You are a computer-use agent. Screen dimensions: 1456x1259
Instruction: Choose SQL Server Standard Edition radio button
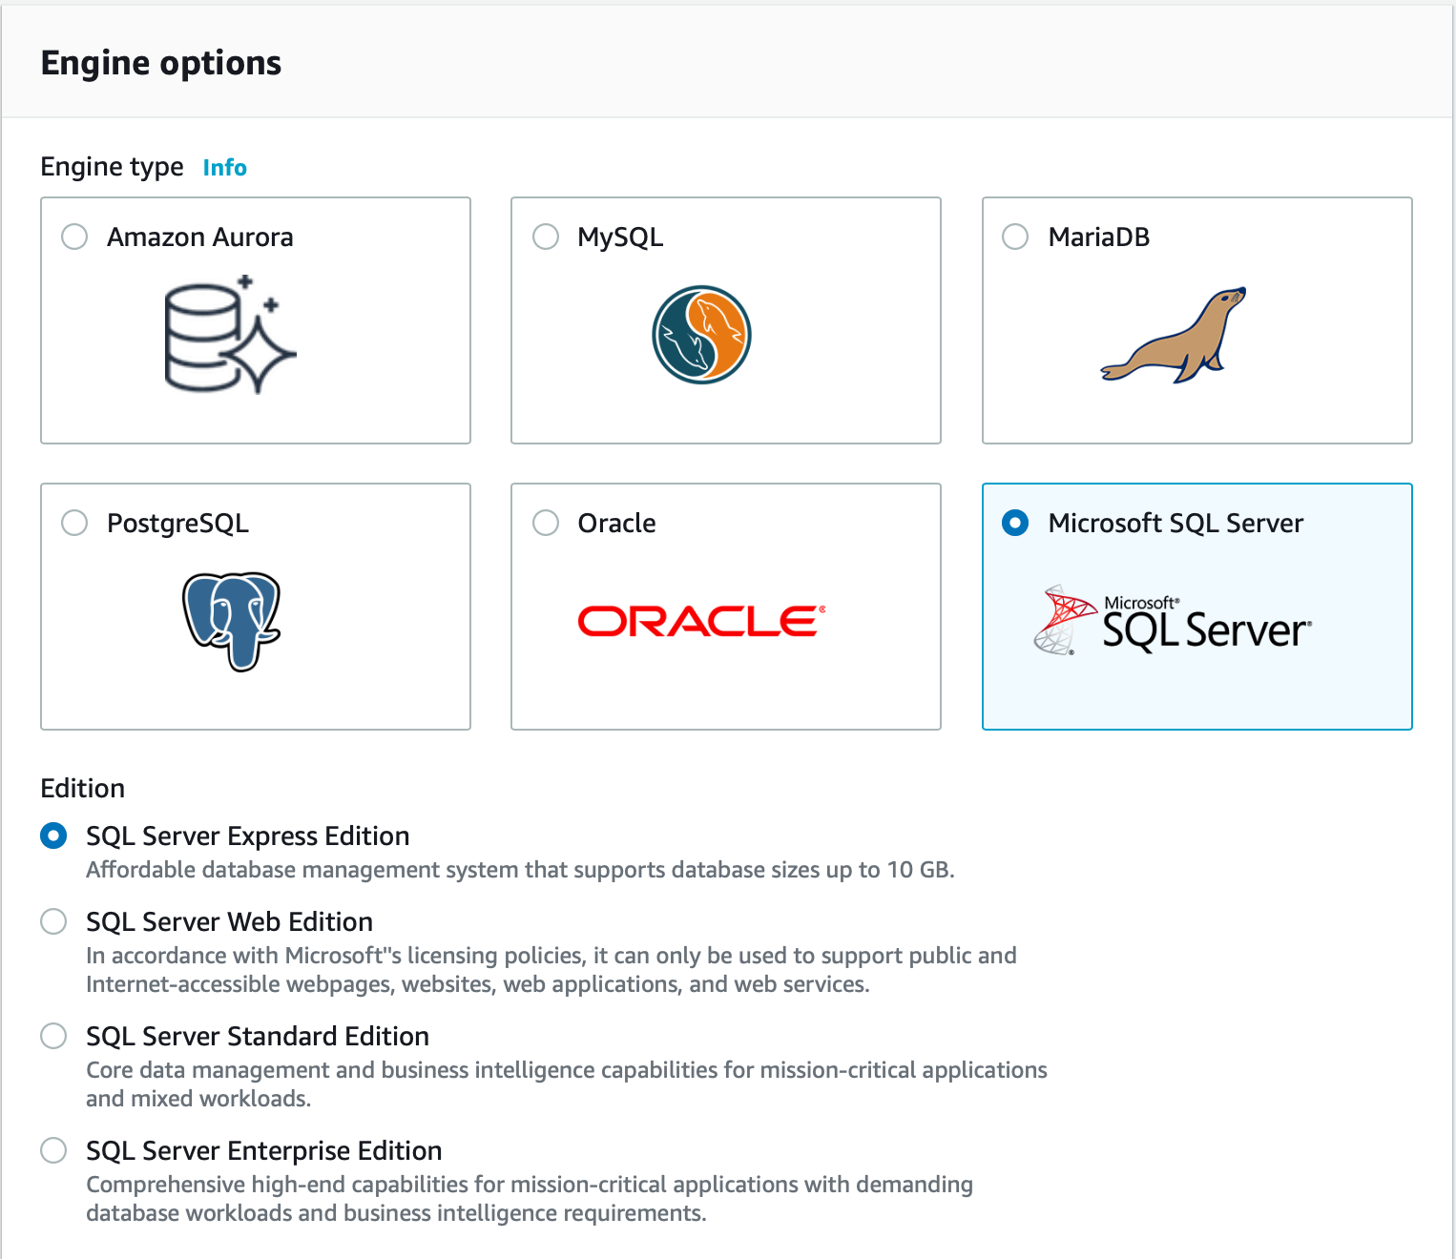point(53,1036)
